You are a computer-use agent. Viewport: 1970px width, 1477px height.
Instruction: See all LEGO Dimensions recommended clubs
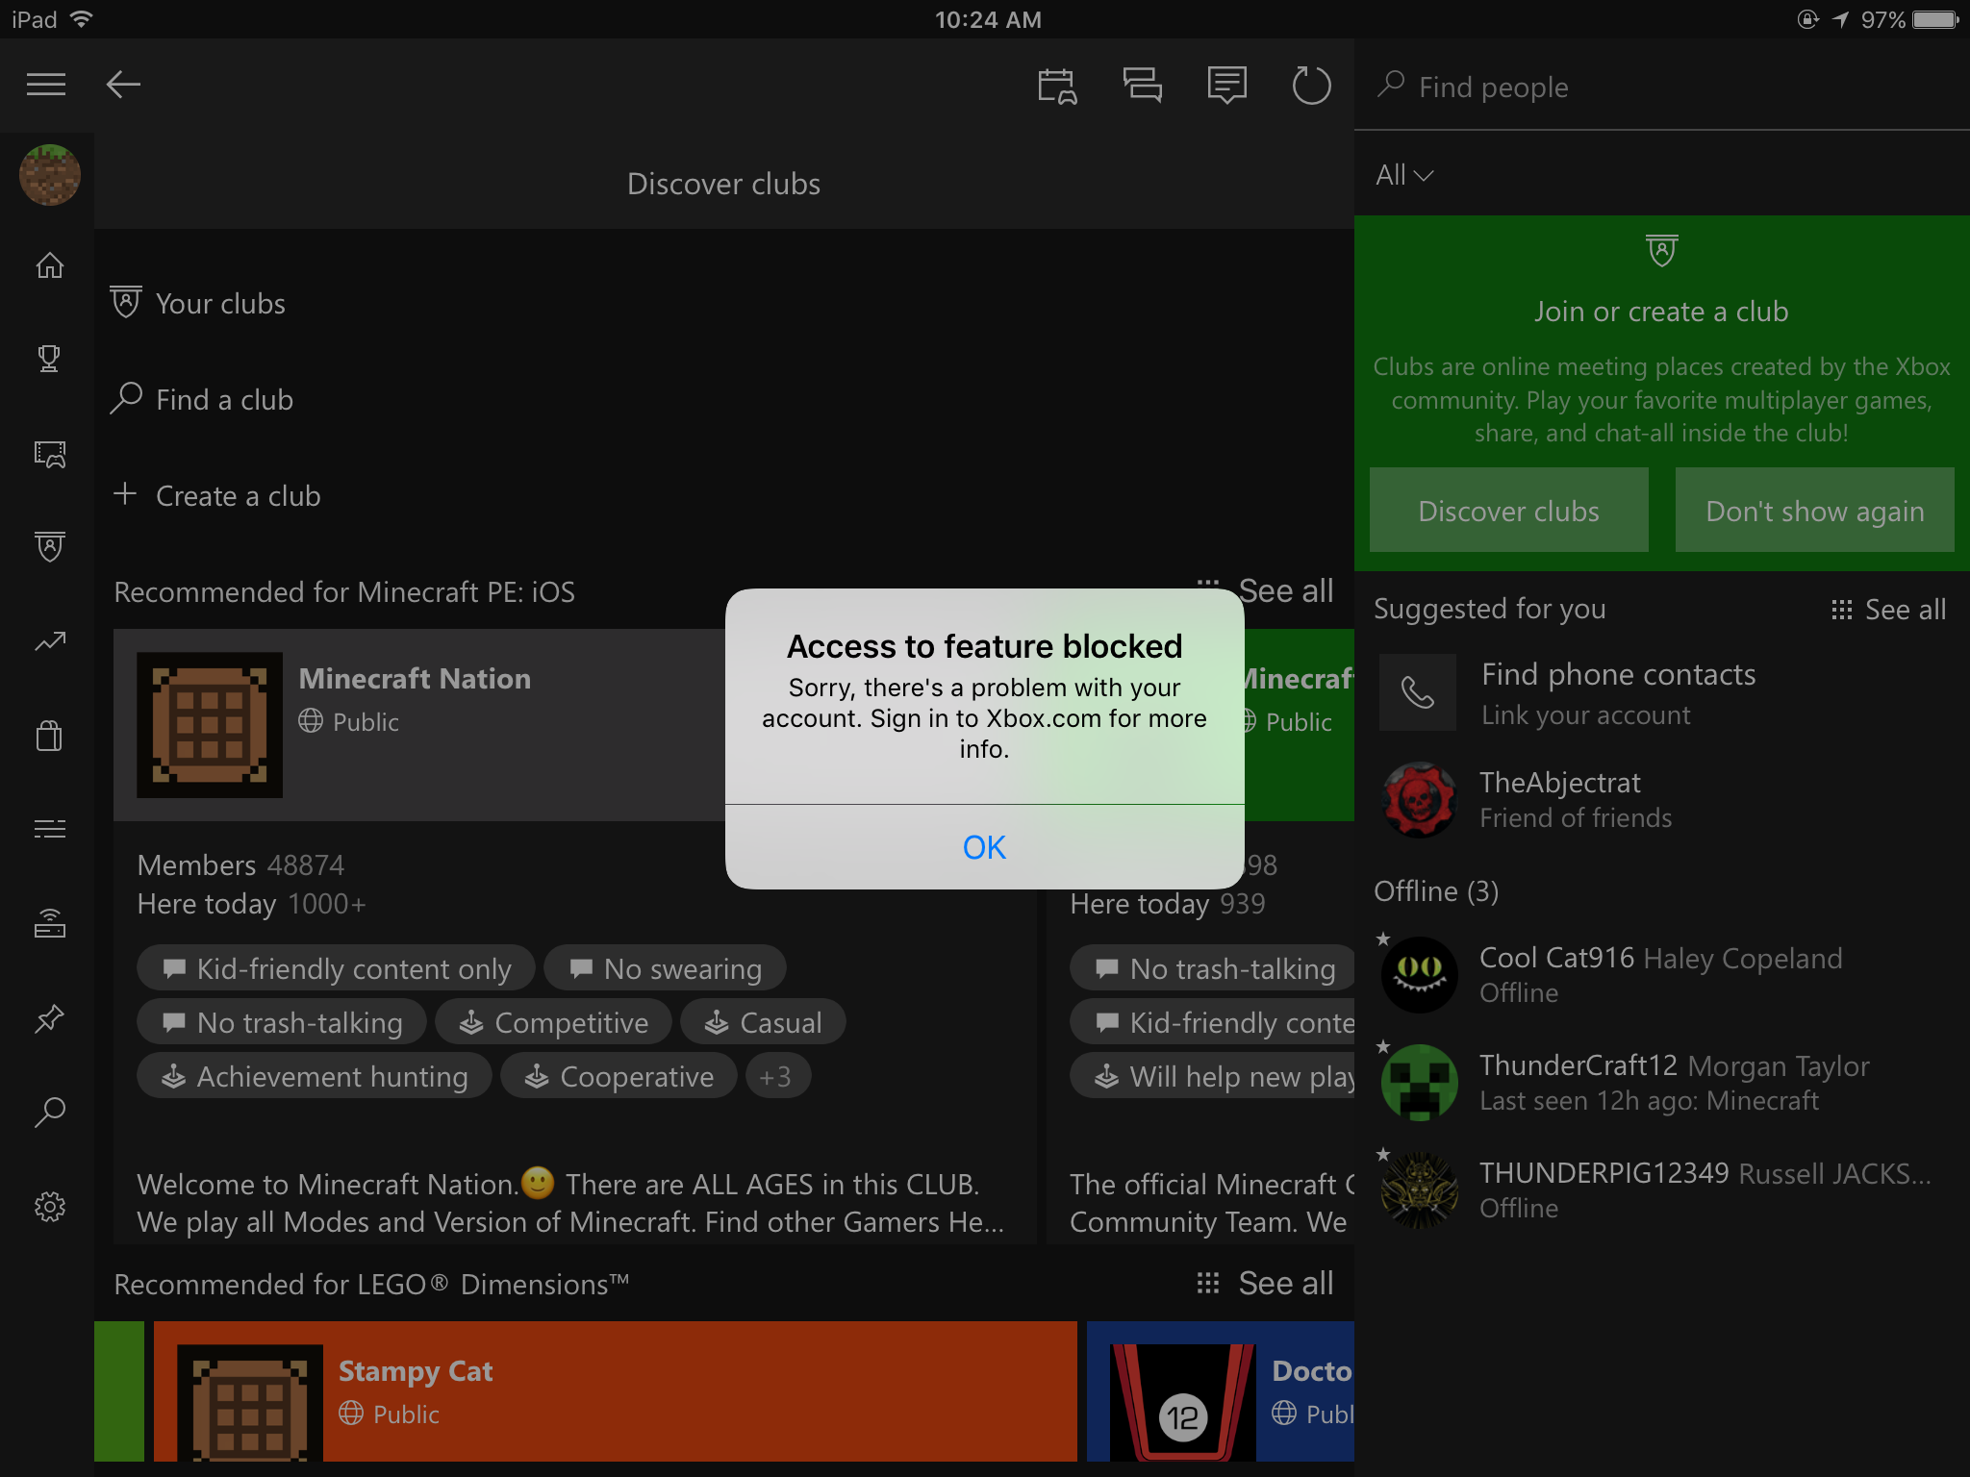(1265, 1283)
